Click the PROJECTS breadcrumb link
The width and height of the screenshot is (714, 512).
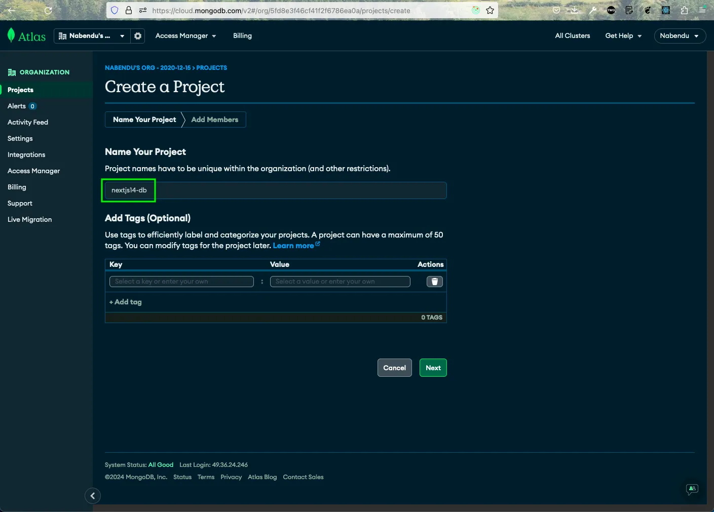(212, 68)
